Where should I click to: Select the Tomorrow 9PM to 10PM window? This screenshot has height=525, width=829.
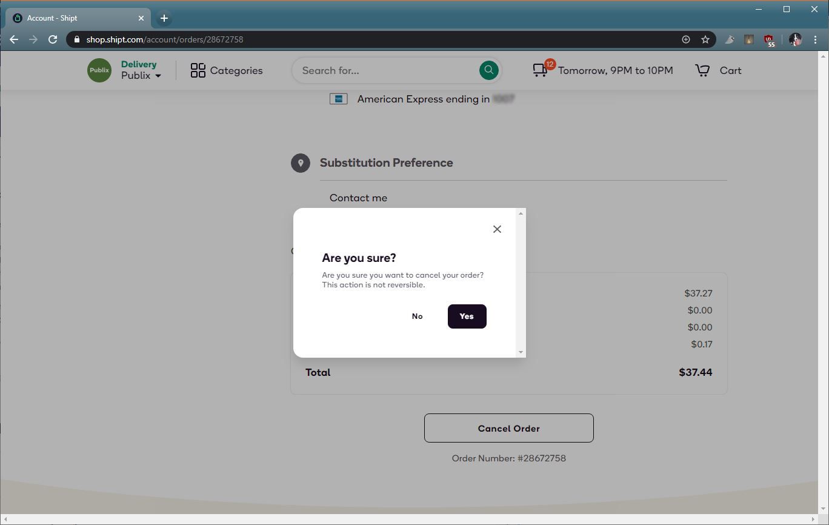(x=616, y=70)
